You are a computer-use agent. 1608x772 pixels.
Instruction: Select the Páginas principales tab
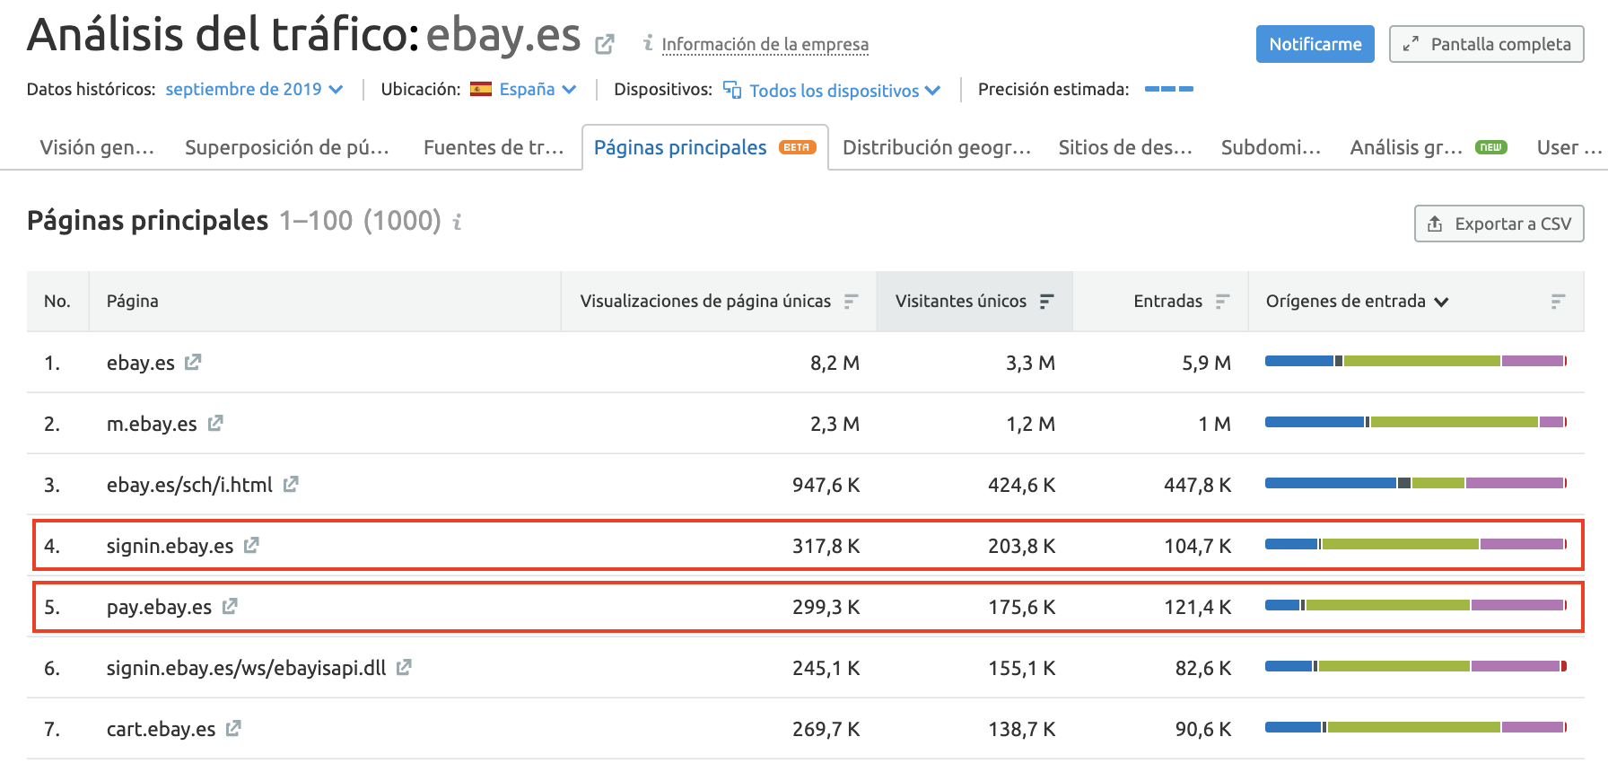(x=704, y=147)
